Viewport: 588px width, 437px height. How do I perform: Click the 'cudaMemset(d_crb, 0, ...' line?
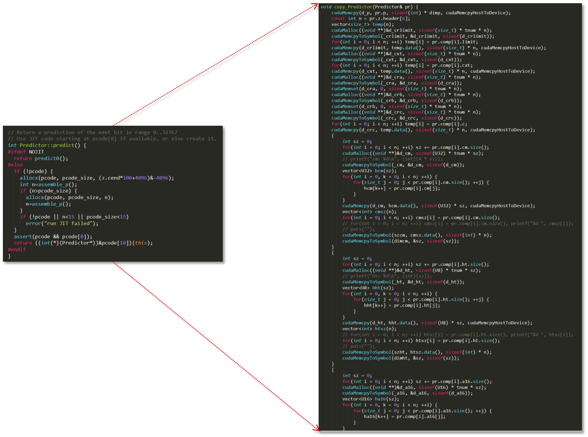point(397,107)
